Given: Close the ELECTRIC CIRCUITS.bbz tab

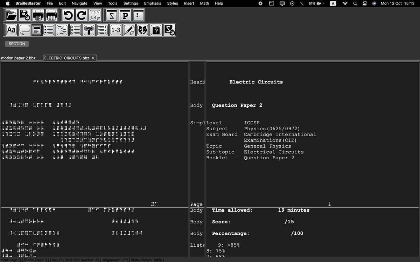Looking at the screenshot, I should point(93,58).
